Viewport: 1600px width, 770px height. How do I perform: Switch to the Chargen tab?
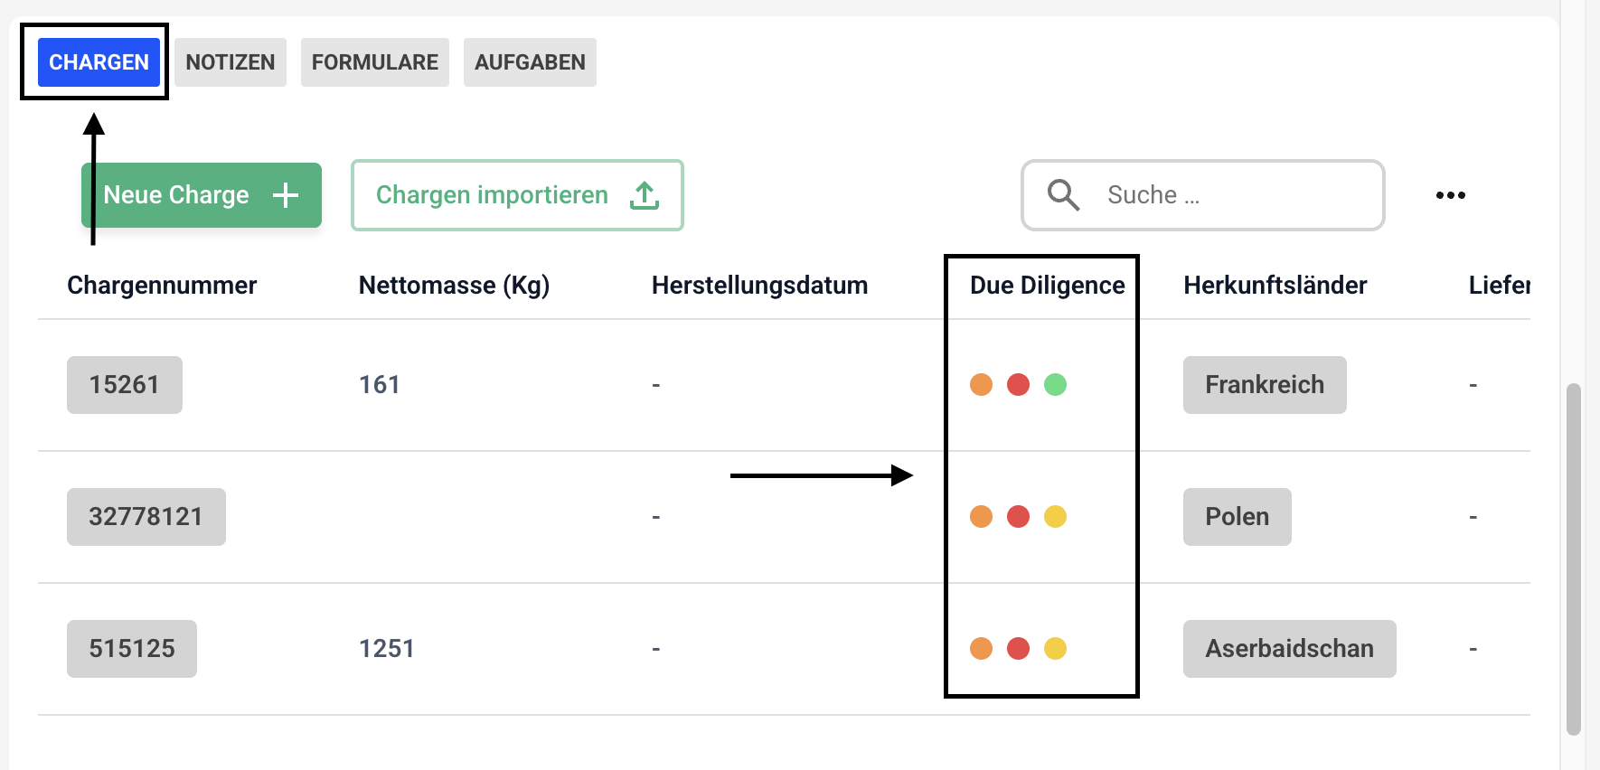pyautogui.click(x=99, y=62)
